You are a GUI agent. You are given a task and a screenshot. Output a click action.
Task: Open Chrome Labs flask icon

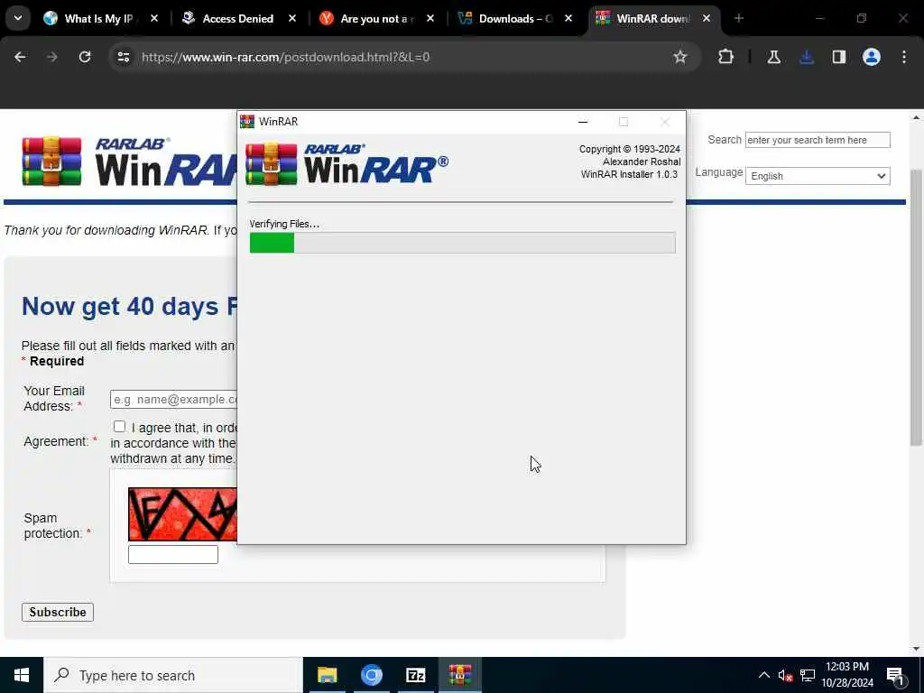point(773,57)
